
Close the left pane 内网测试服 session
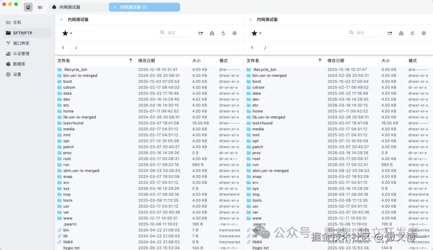(61, 20)
